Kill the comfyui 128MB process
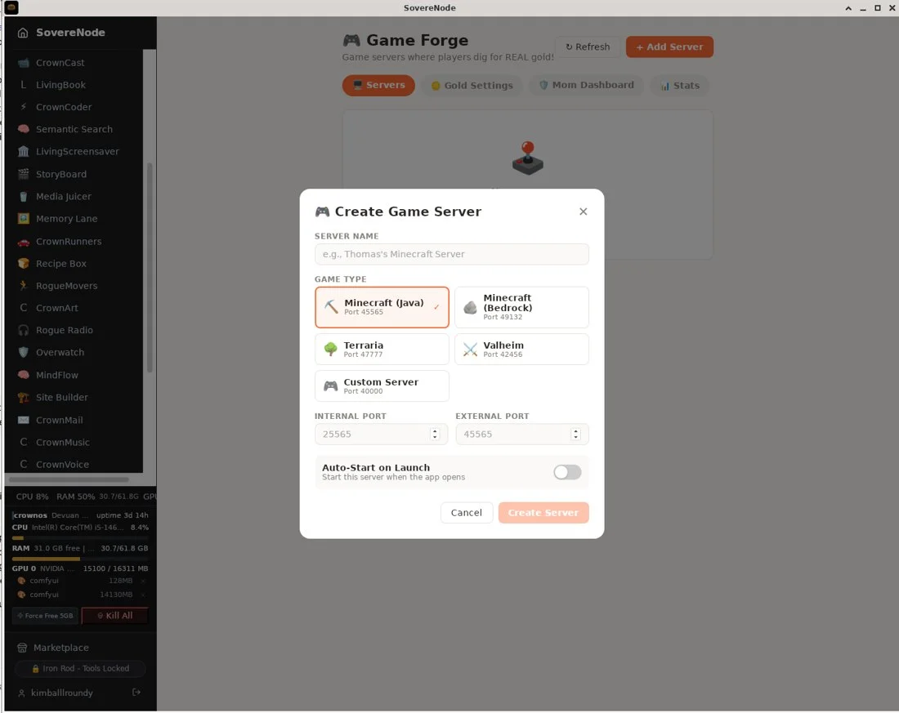899x713 pixels. (143, 582)
